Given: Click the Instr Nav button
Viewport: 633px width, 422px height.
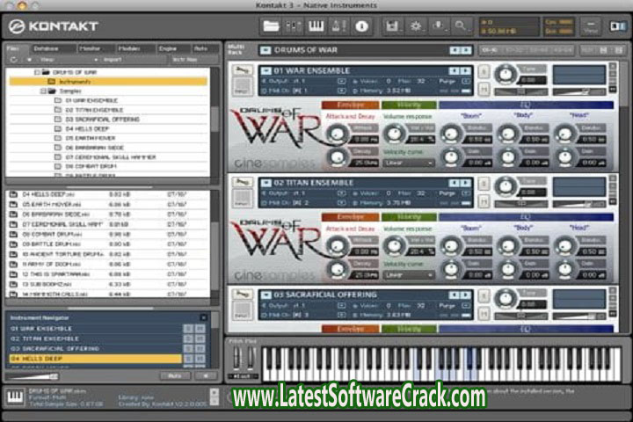Looking at the screenshot, I should click(x=185, y=60).
